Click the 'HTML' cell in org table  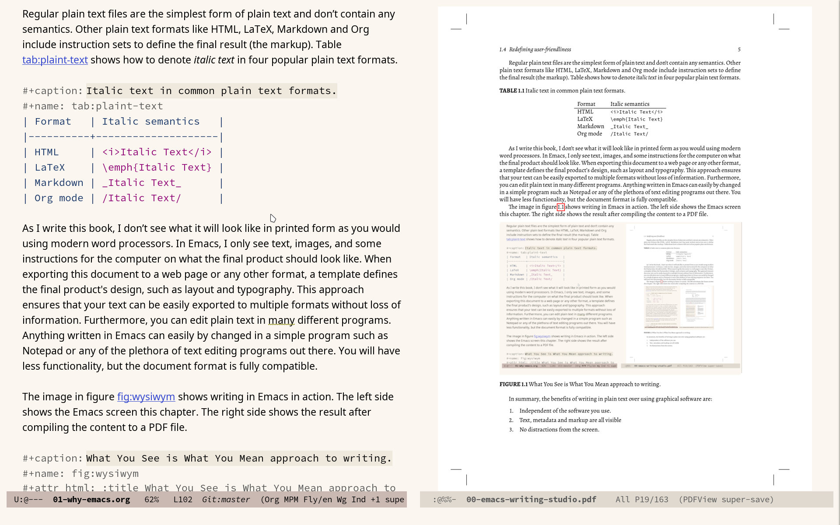(46, 152)
